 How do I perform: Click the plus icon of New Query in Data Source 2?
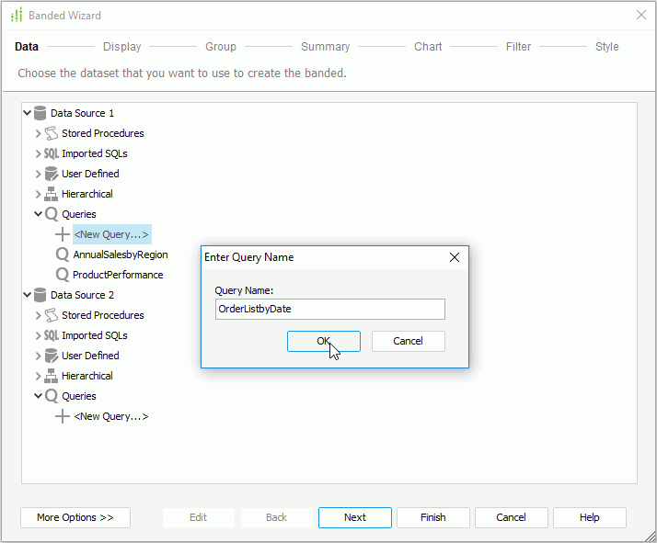(x=63, y=416)
